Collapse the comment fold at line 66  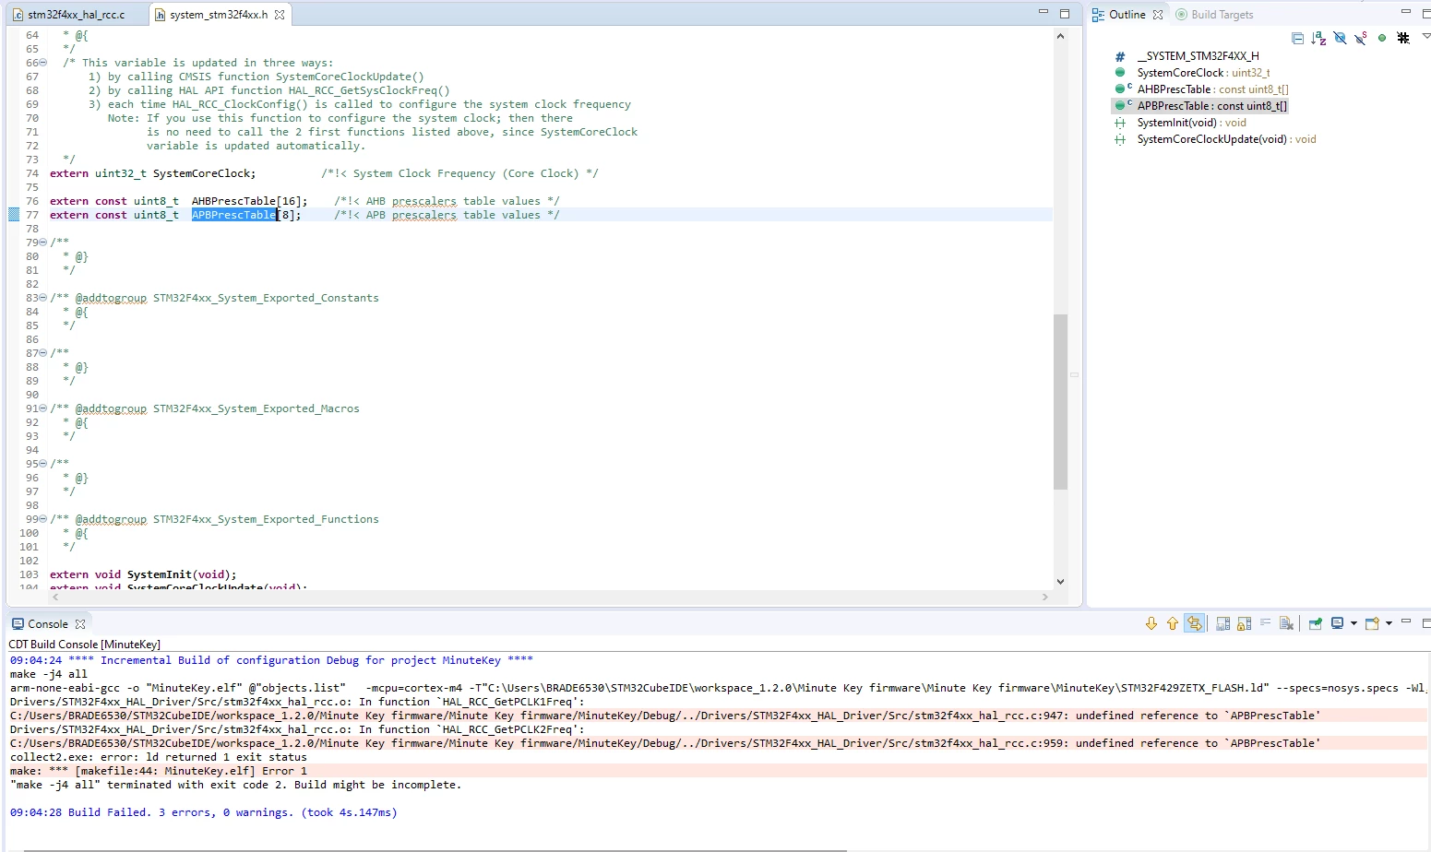point(42,63)
